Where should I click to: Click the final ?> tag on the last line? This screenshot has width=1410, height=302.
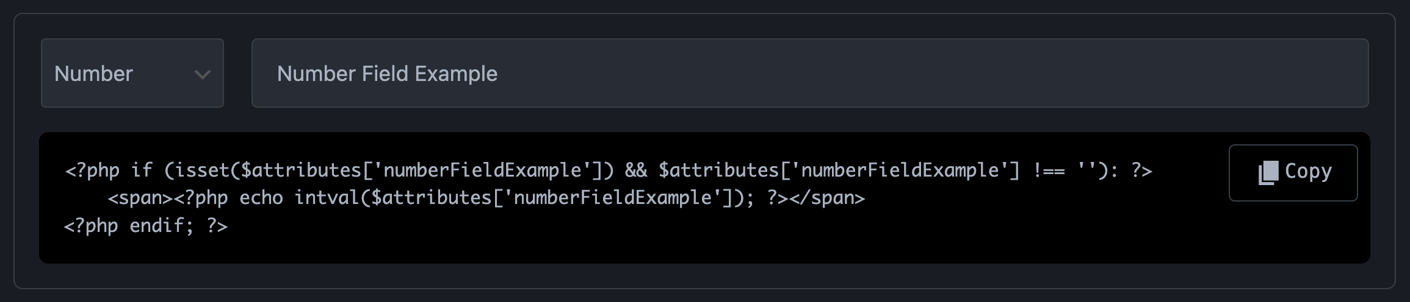217,226
